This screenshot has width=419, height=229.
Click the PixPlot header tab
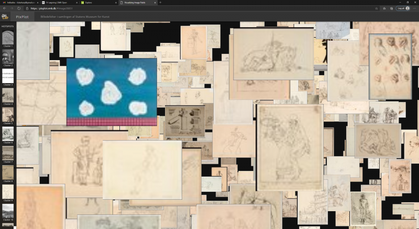coord(22,17)
